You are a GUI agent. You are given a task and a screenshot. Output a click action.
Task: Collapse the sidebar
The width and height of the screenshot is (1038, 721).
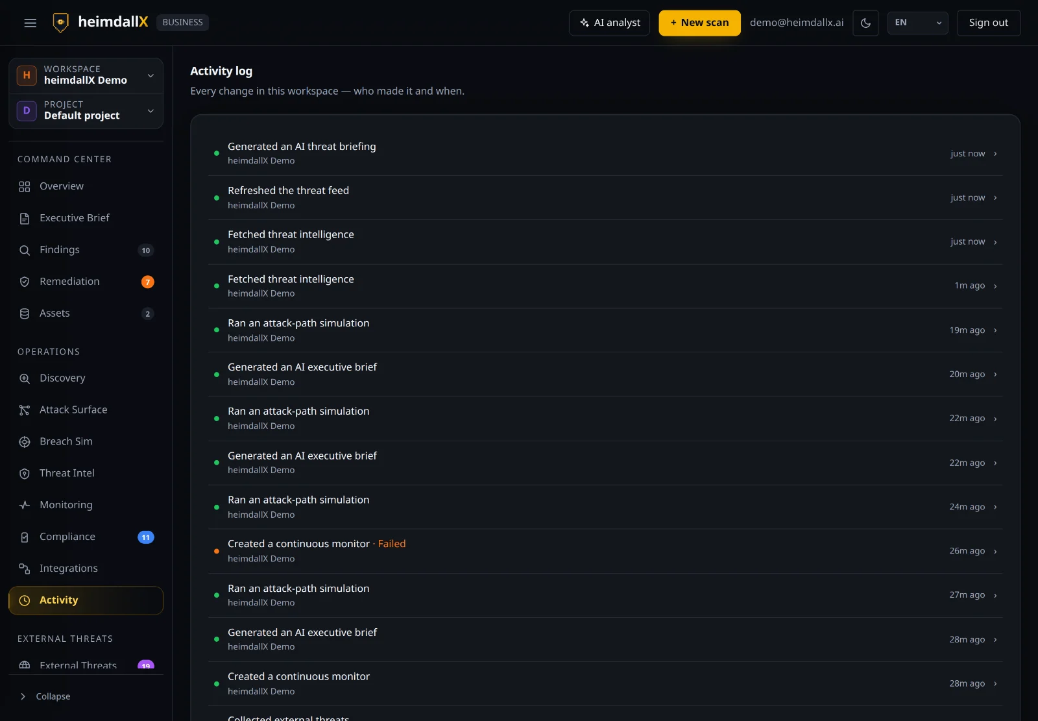coord(45,696)
